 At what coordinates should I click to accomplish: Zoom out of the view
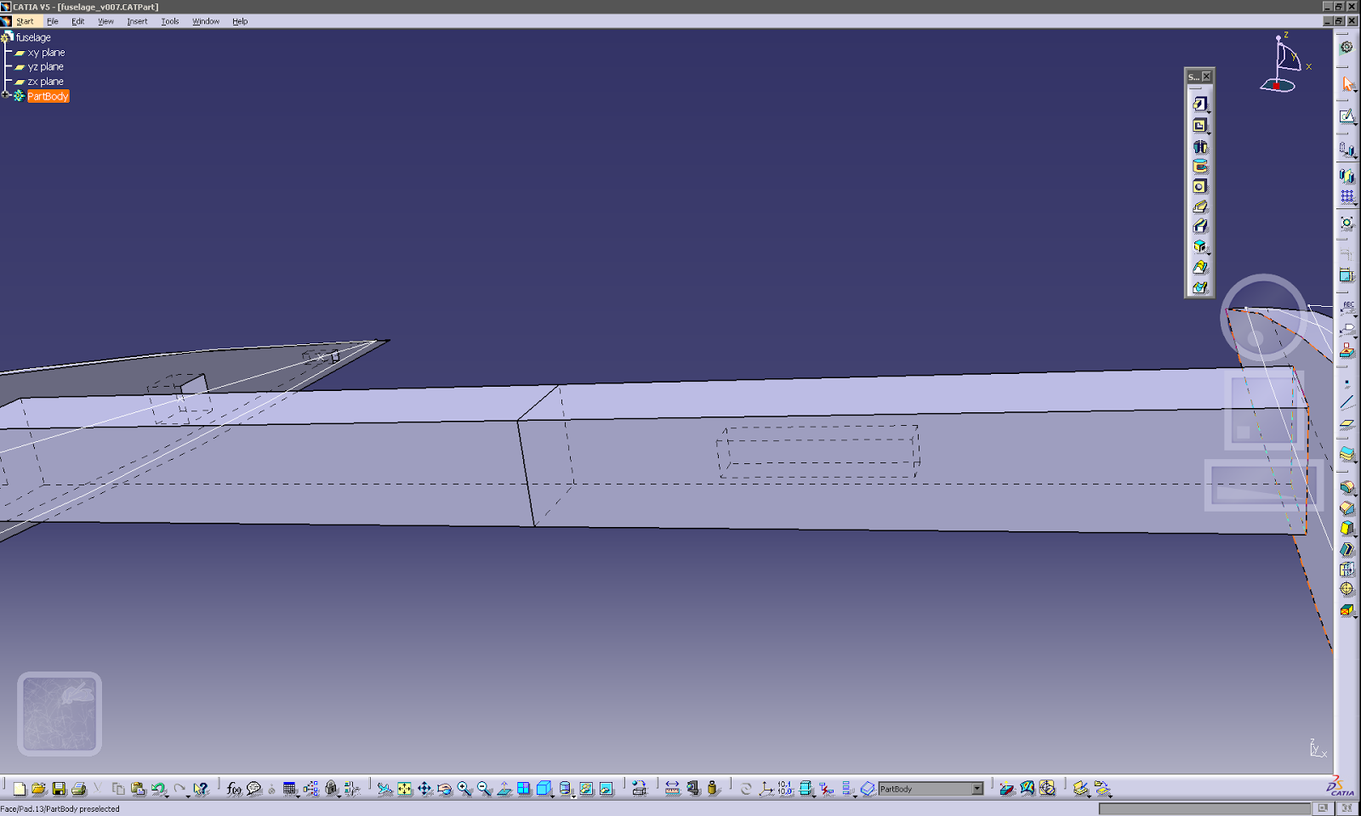tap(484, 789)
